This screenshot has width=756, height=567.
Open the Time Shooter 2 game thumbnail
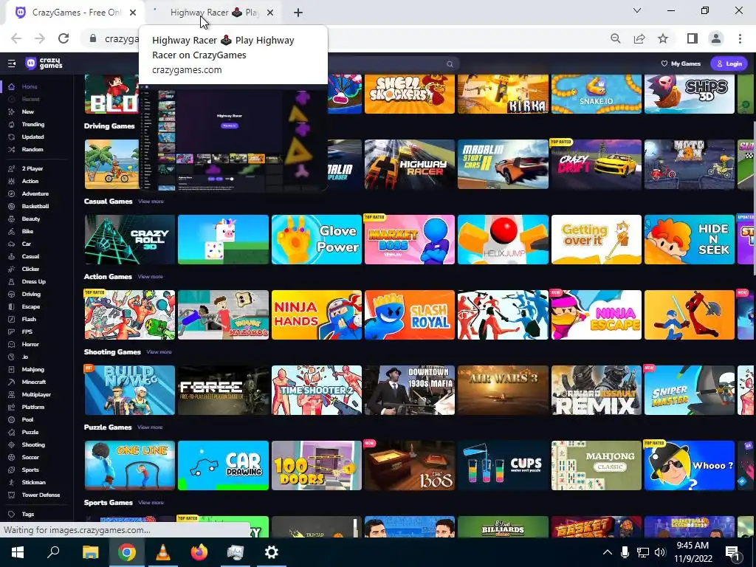[x=316, y=390]
